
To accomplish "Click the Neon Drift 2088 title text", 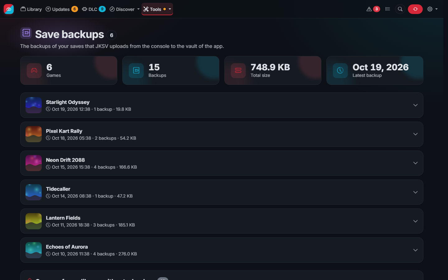I will pos(65,160).
